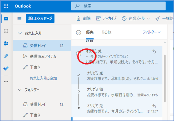Click the アーカイブ button
This screenshot has width=174, height=121.
click(106, 18)
